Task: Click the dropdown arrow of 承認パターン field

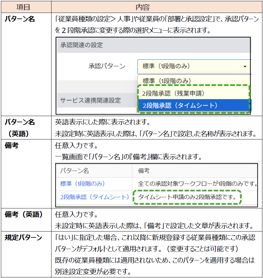Action: pyautogui.click(x=245, y=66)
